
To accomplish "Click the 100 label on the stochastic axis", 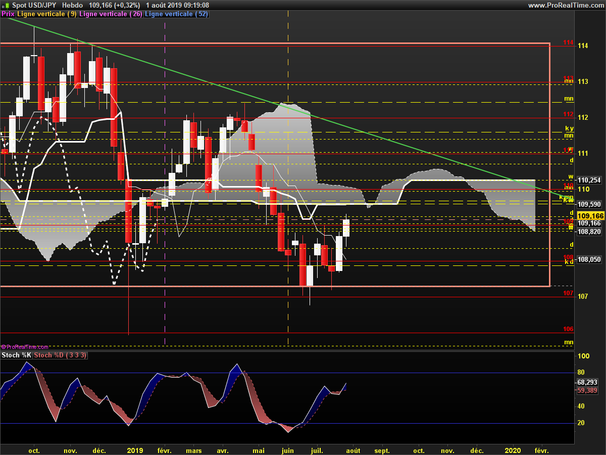I will 583,356.
